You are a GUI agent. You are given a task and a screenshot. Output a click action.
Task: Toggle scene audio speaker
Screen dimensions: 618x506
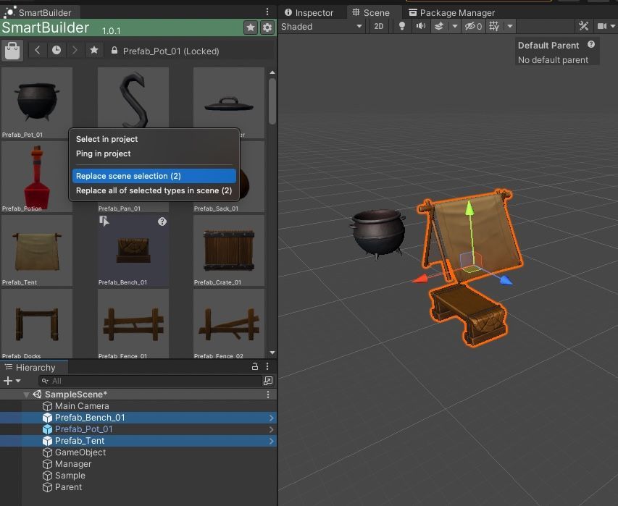point(421,26)
